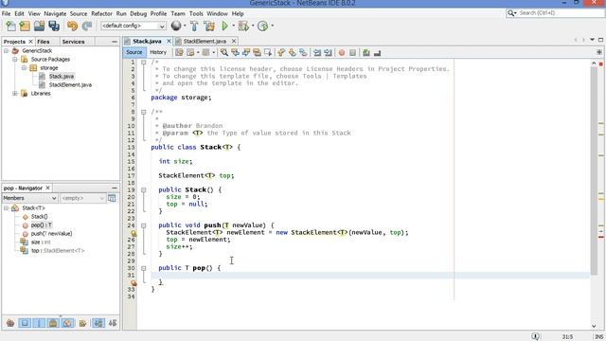Click the Undo toolbar icon
Viewport: 606px width, 341px height.
pos(72,26)
